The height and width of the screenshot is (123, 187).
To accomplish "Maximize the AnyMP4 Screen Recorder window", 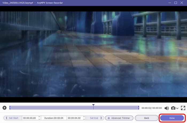I will (176, 3).
